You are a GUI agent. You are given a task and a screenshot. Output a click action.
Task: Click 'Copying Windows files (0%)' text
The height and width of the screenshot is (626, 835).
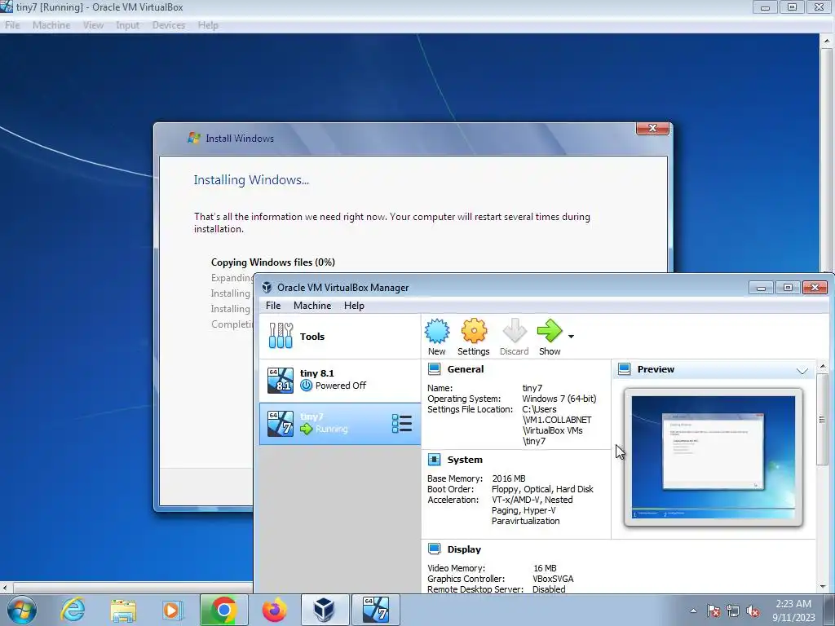click(272, 262)
